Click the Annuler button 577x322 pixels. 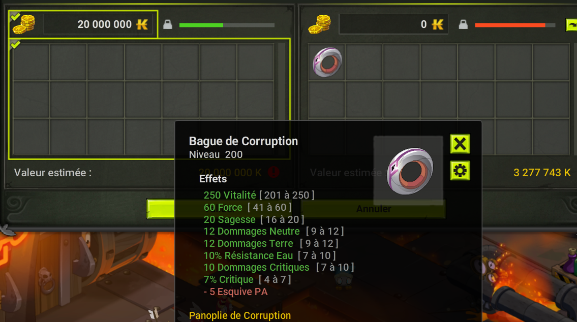coord(373,209)
